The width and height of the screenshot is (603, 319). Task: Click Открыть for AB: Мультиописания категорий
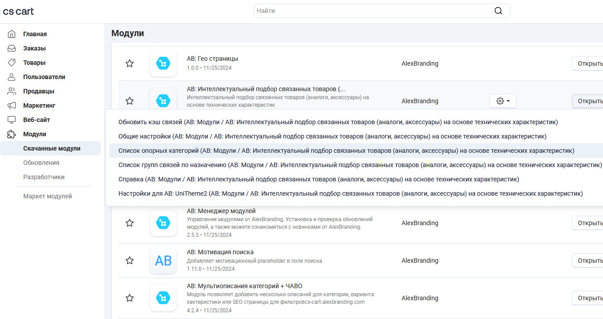(587, 298)
